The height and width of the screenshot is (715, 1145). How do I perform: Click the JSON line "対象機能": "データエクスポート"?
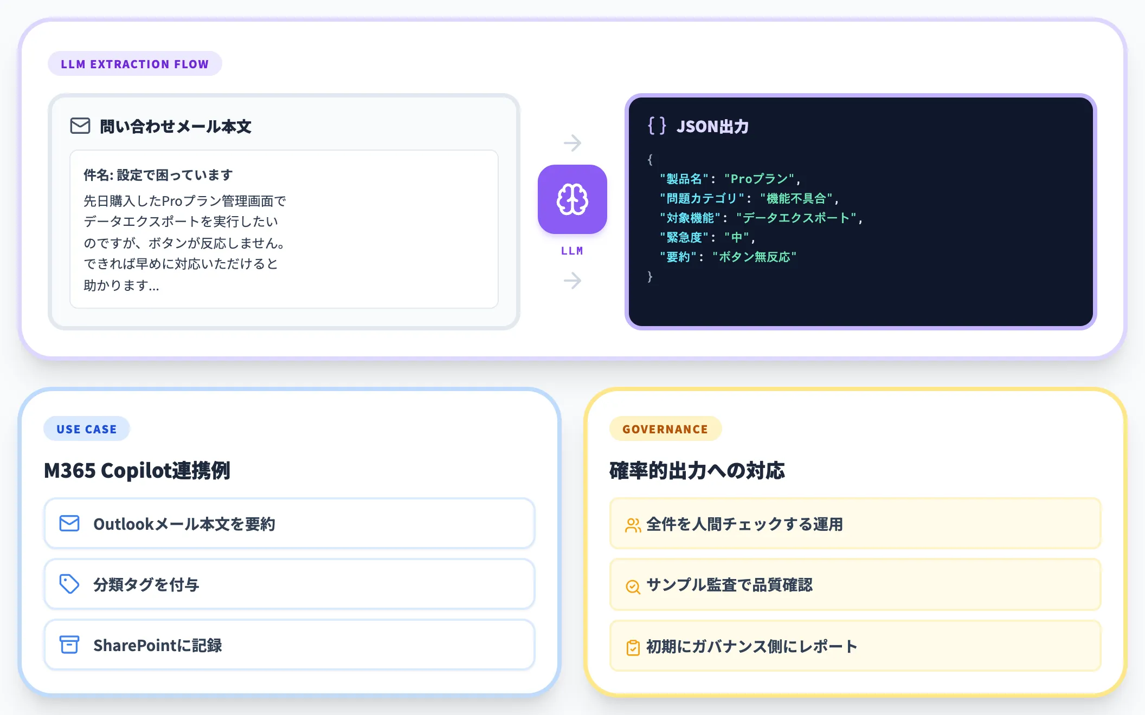pyautogui.click(x=761, y=218)
